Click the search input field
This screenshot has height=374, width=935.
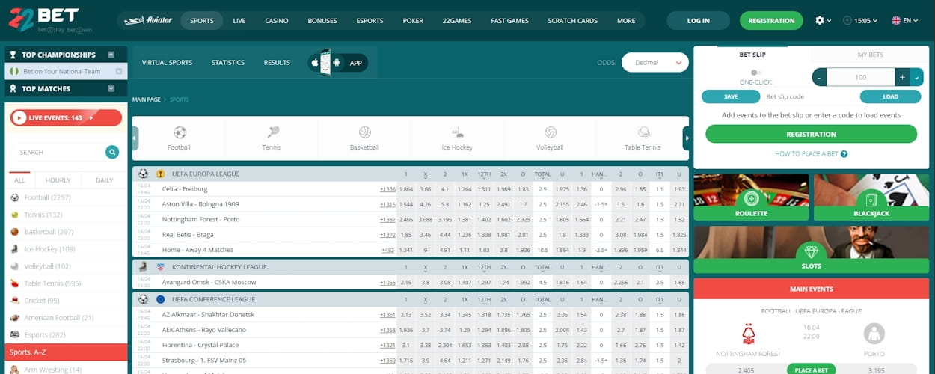[x=58, y=152]
